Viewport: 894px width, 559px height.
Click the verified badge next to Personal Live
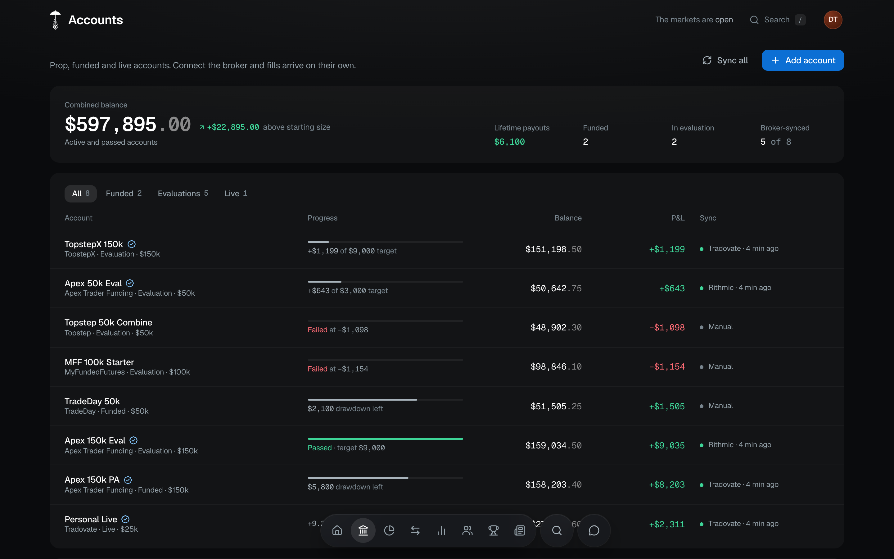tap(126, 519)
